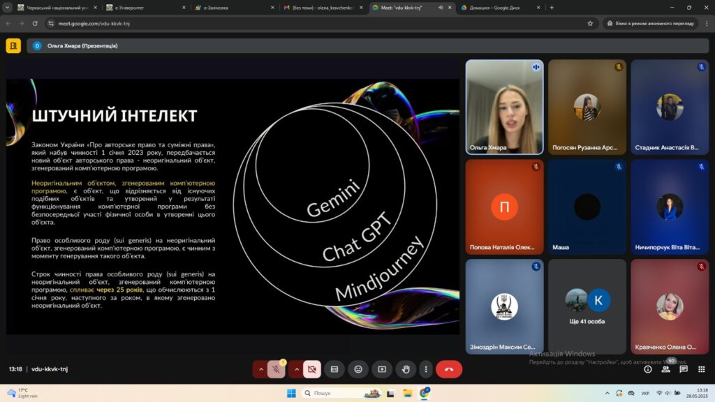The height and width of the screenshot is (402, 715).
Task: Unmute the microphone in Meet
Action: 277,369
